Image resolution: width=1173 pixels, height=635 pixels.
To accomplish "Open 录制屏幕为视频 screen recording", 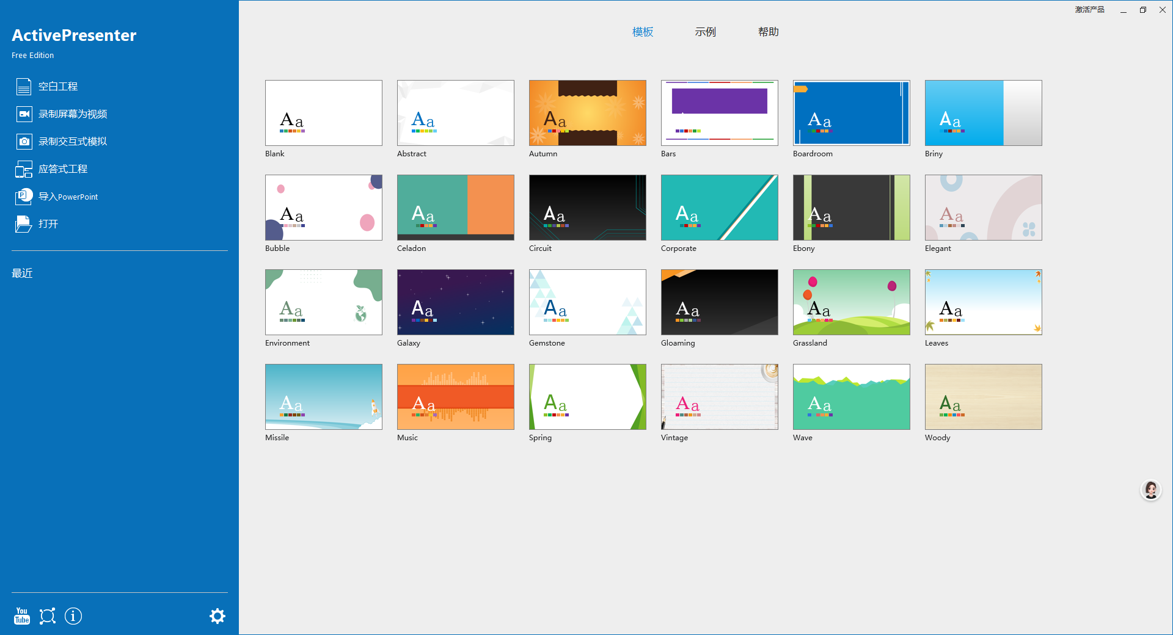I will (73, 114).
